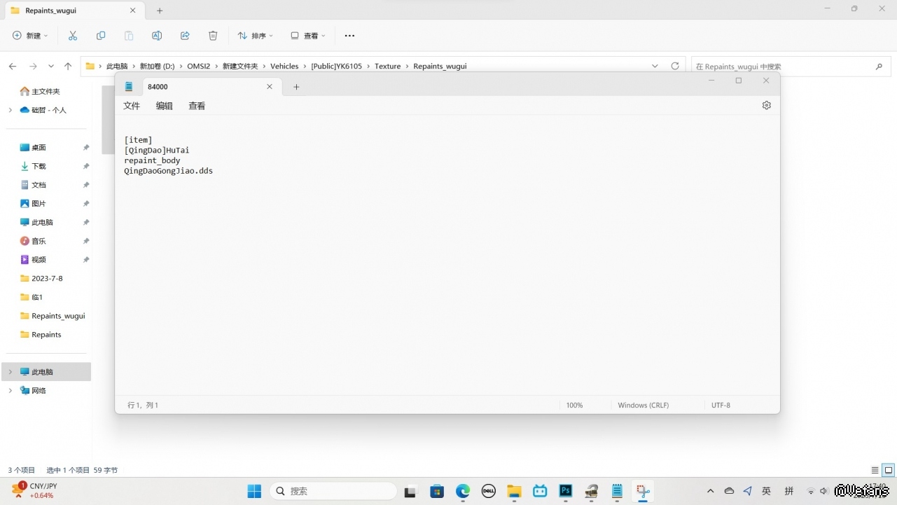
Task: Switch to large icons view in Explorer
Action: point(889,470)
